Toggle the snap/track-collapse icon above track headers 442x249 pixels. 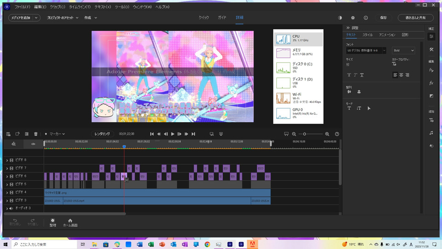point(13,144)
